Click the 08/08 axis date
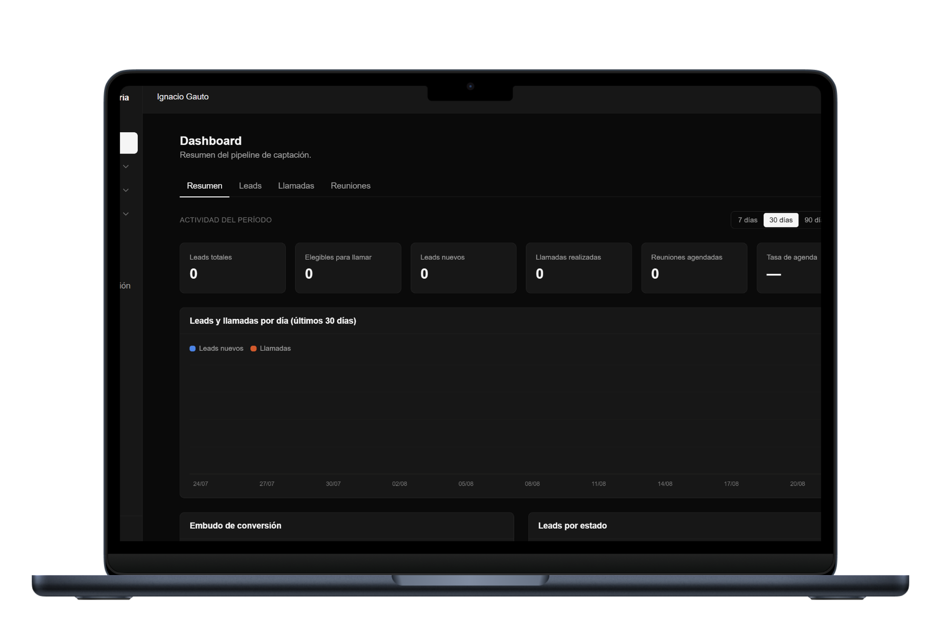Screen dimensions: 941x627 [532, 484]
